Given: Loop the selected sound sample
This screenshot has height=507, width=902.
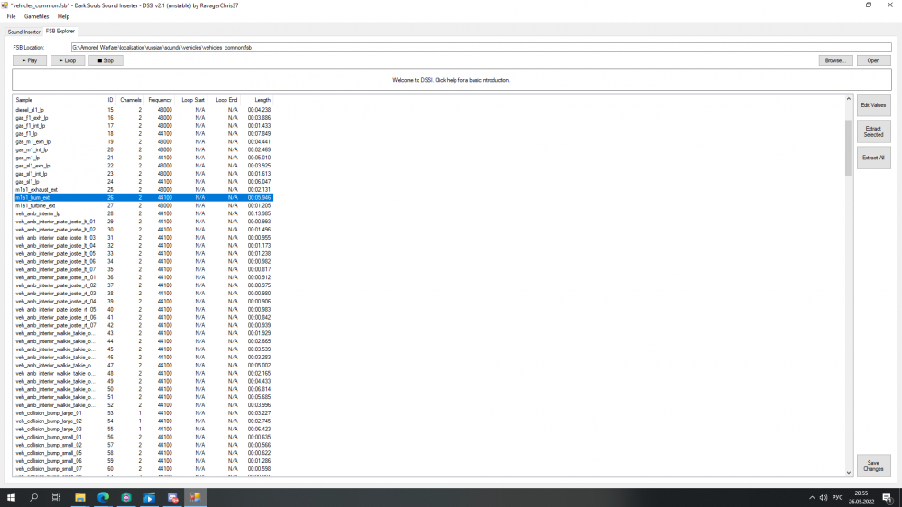Looking at the screenshot, I should click(x=68, y=60).
